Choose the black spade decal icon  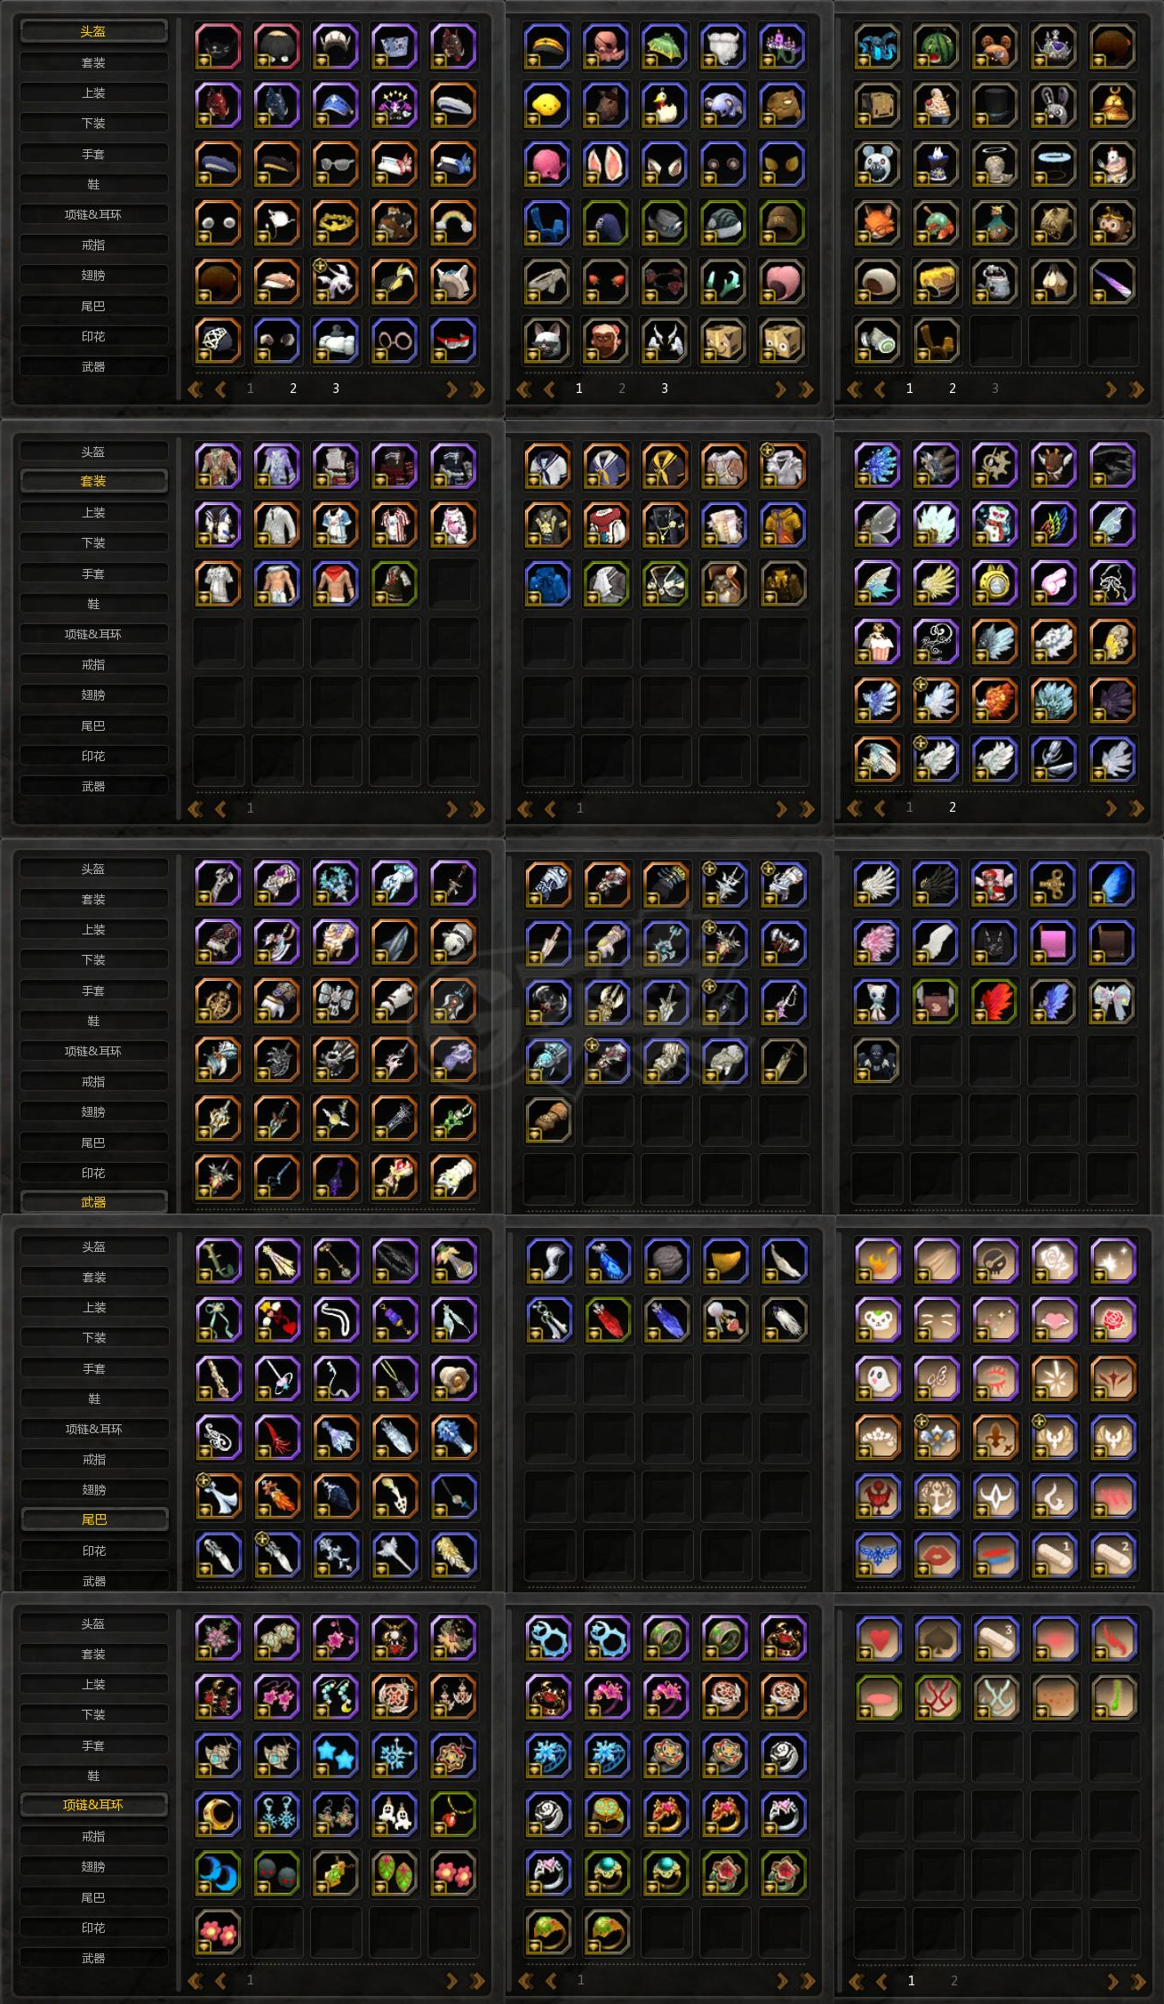click(x=937, y=1638)
